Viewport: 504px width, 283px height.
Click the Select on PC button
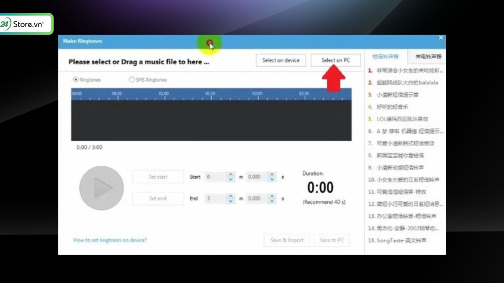(x=336, y=60)
